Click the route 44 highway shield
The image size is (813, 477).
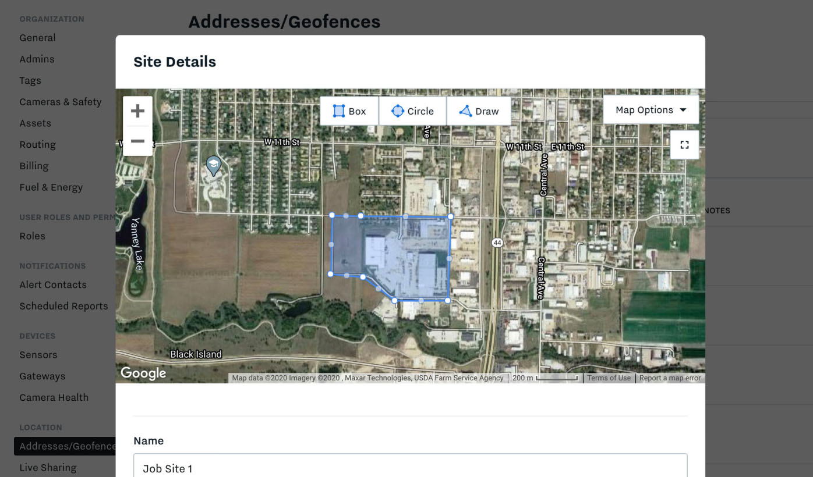[x=497, y=243]
